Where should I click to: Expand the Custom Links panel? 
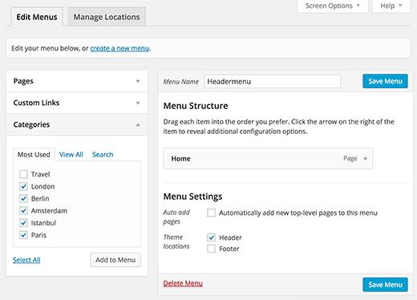pos(77,103)
